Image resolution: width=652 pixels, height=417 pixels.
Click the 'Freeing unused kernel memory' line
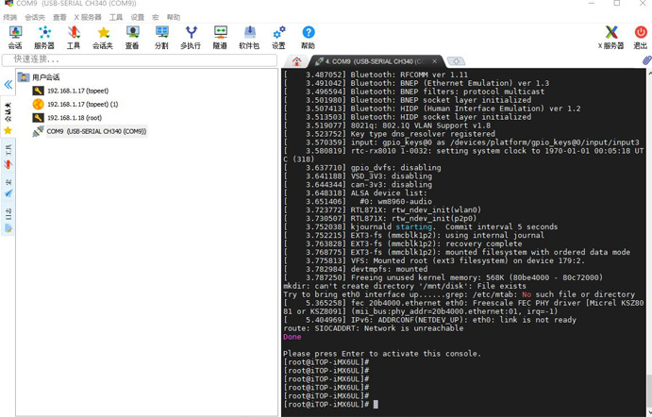[443, 277]
